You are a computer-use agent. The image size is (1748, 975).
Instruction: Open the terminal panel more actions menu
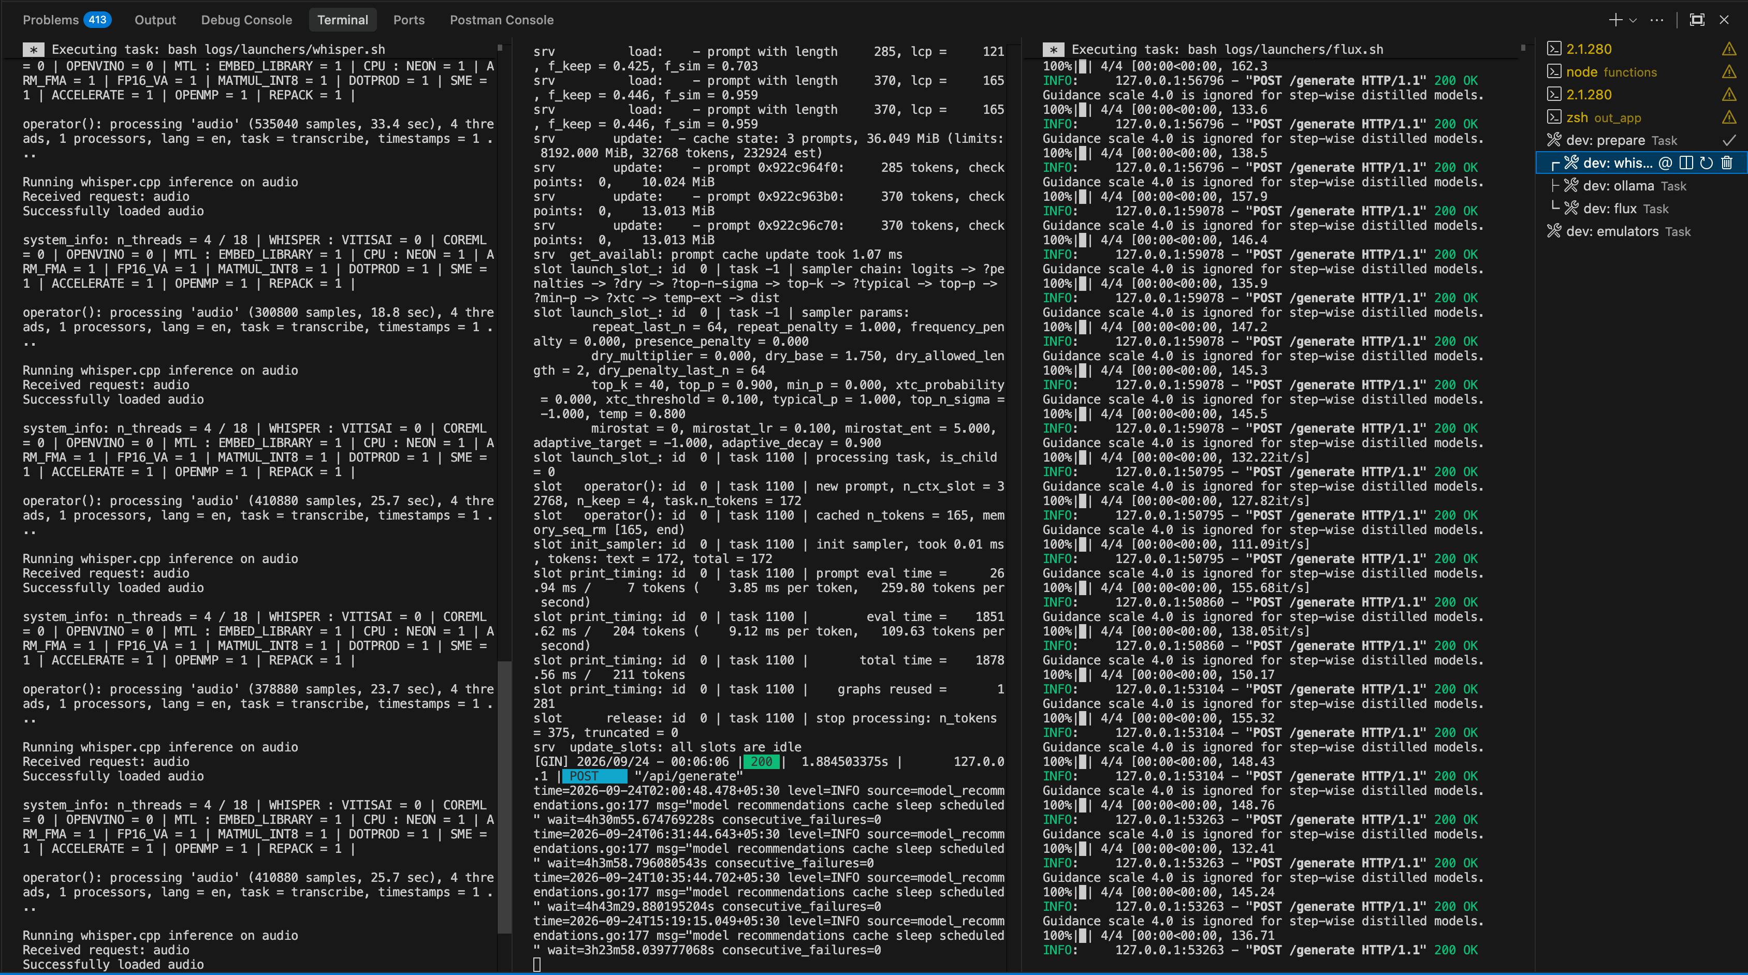(1657, 20)
